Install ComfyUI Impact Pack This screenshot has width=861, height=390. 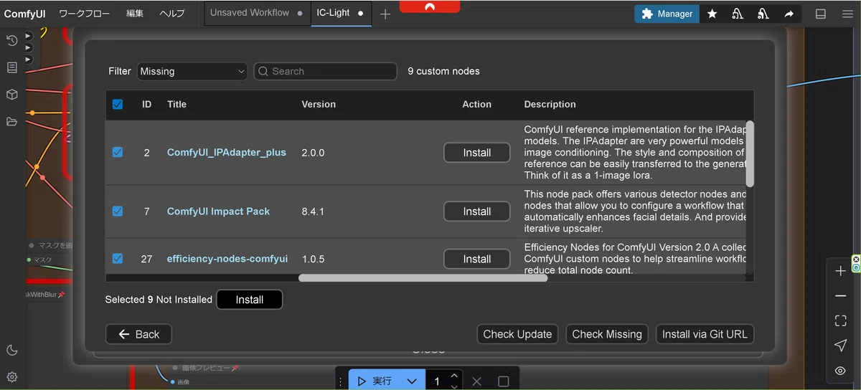(x=477, y=211)
